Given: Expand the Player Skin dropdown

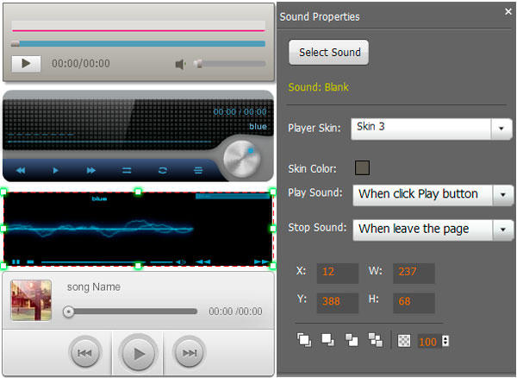Looking at the screenshot, I should coord(501,129).
